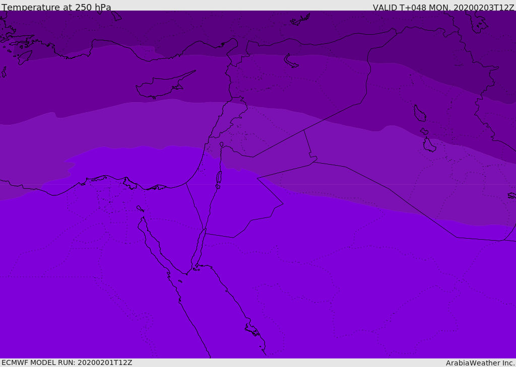Click the 'Temperature at 250 hPa' title
The width and height of the screenshot is (516, 367).
coord(56,8)
